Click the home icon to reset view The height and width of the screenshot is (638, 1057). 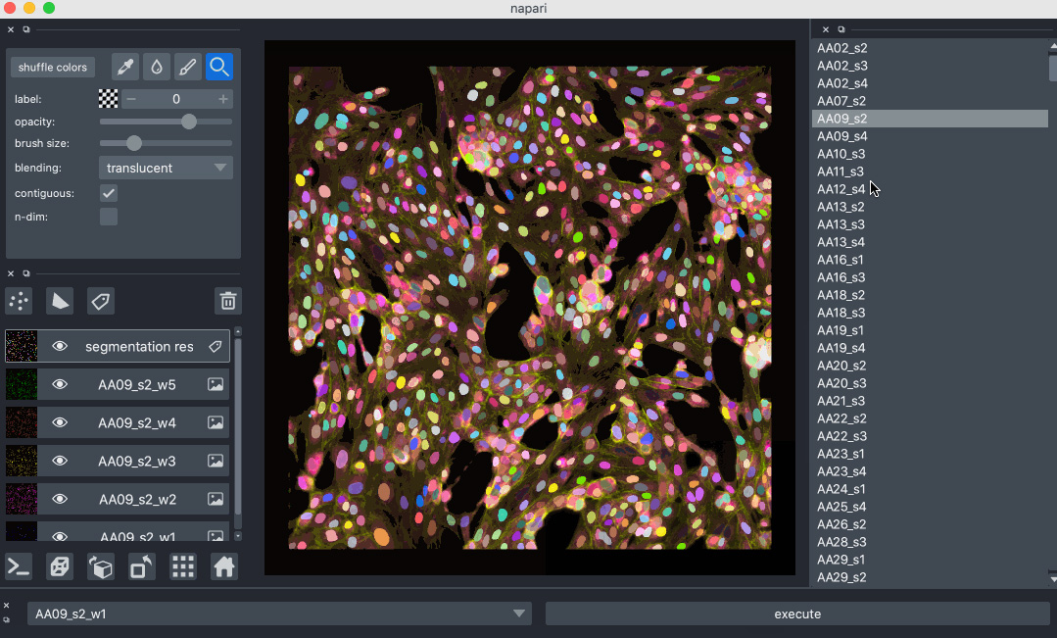[x=224, y=566]
